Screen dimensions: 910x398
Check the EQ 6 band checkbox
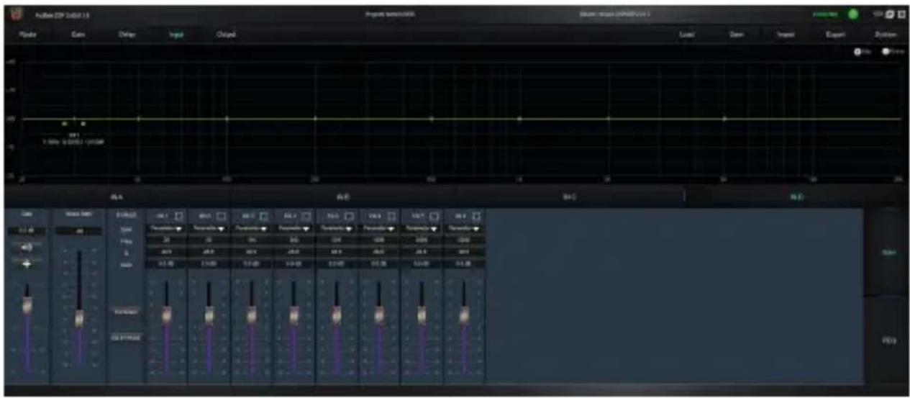coord(391,215)
